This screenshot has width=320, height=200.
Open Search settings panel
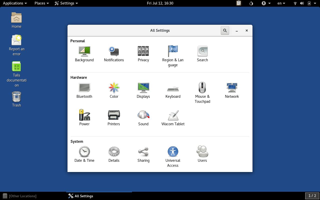click(x=202, y=54)
